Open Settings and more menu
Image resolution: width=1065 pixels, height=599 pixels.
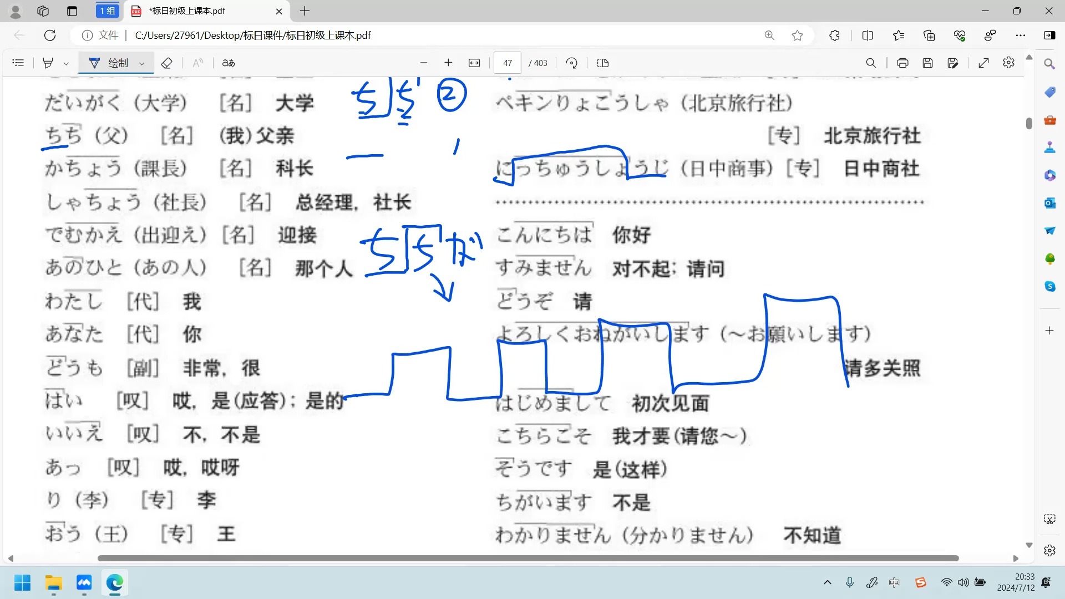(x=1021, y=35)
